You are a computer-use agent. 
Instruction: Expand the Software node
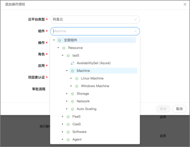click(x=63, y=132)
